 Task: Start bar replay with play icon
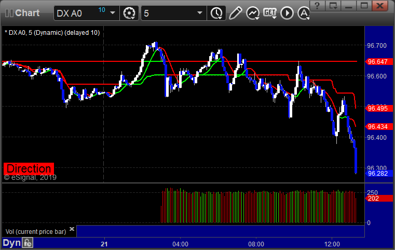[x=287, y=13]
